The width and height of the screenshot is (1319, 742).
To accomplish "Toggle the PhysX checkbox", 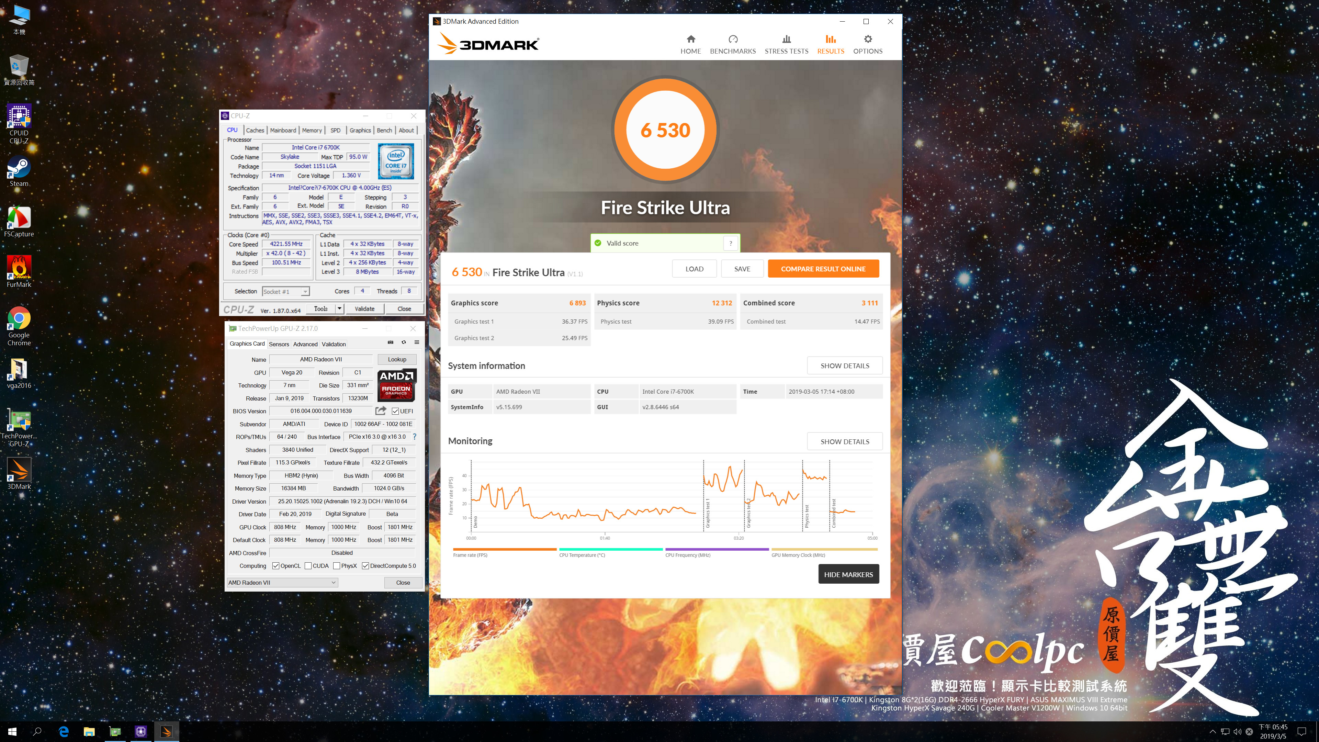I will click(336, 566).
